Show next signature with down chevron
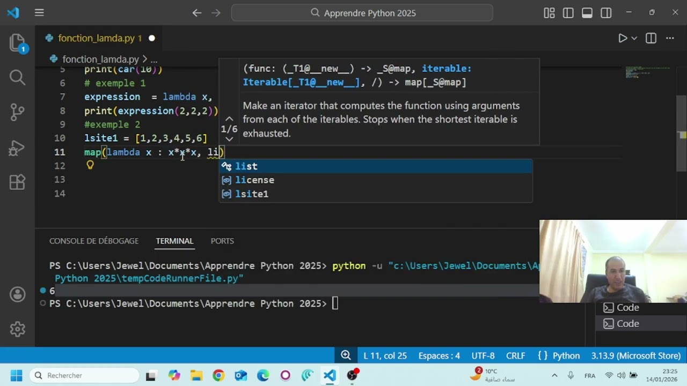The image size is (687, 386). (x=229, y=139)
